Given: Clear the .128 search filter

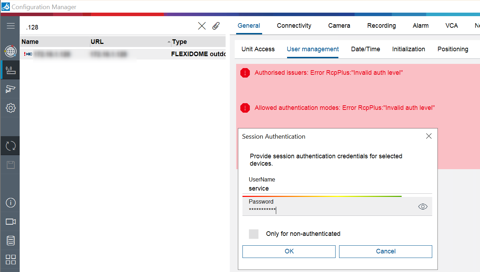Looking at the screenshot, I should (x=202, y=26).
